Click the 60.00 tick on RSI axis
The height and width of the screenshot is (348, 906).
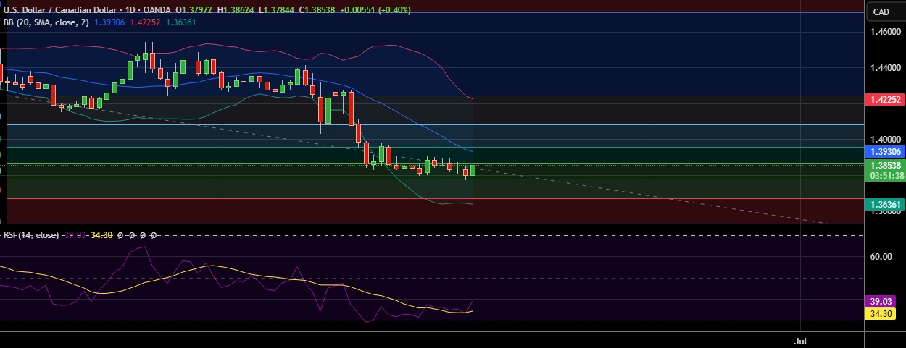coord(881,256)
